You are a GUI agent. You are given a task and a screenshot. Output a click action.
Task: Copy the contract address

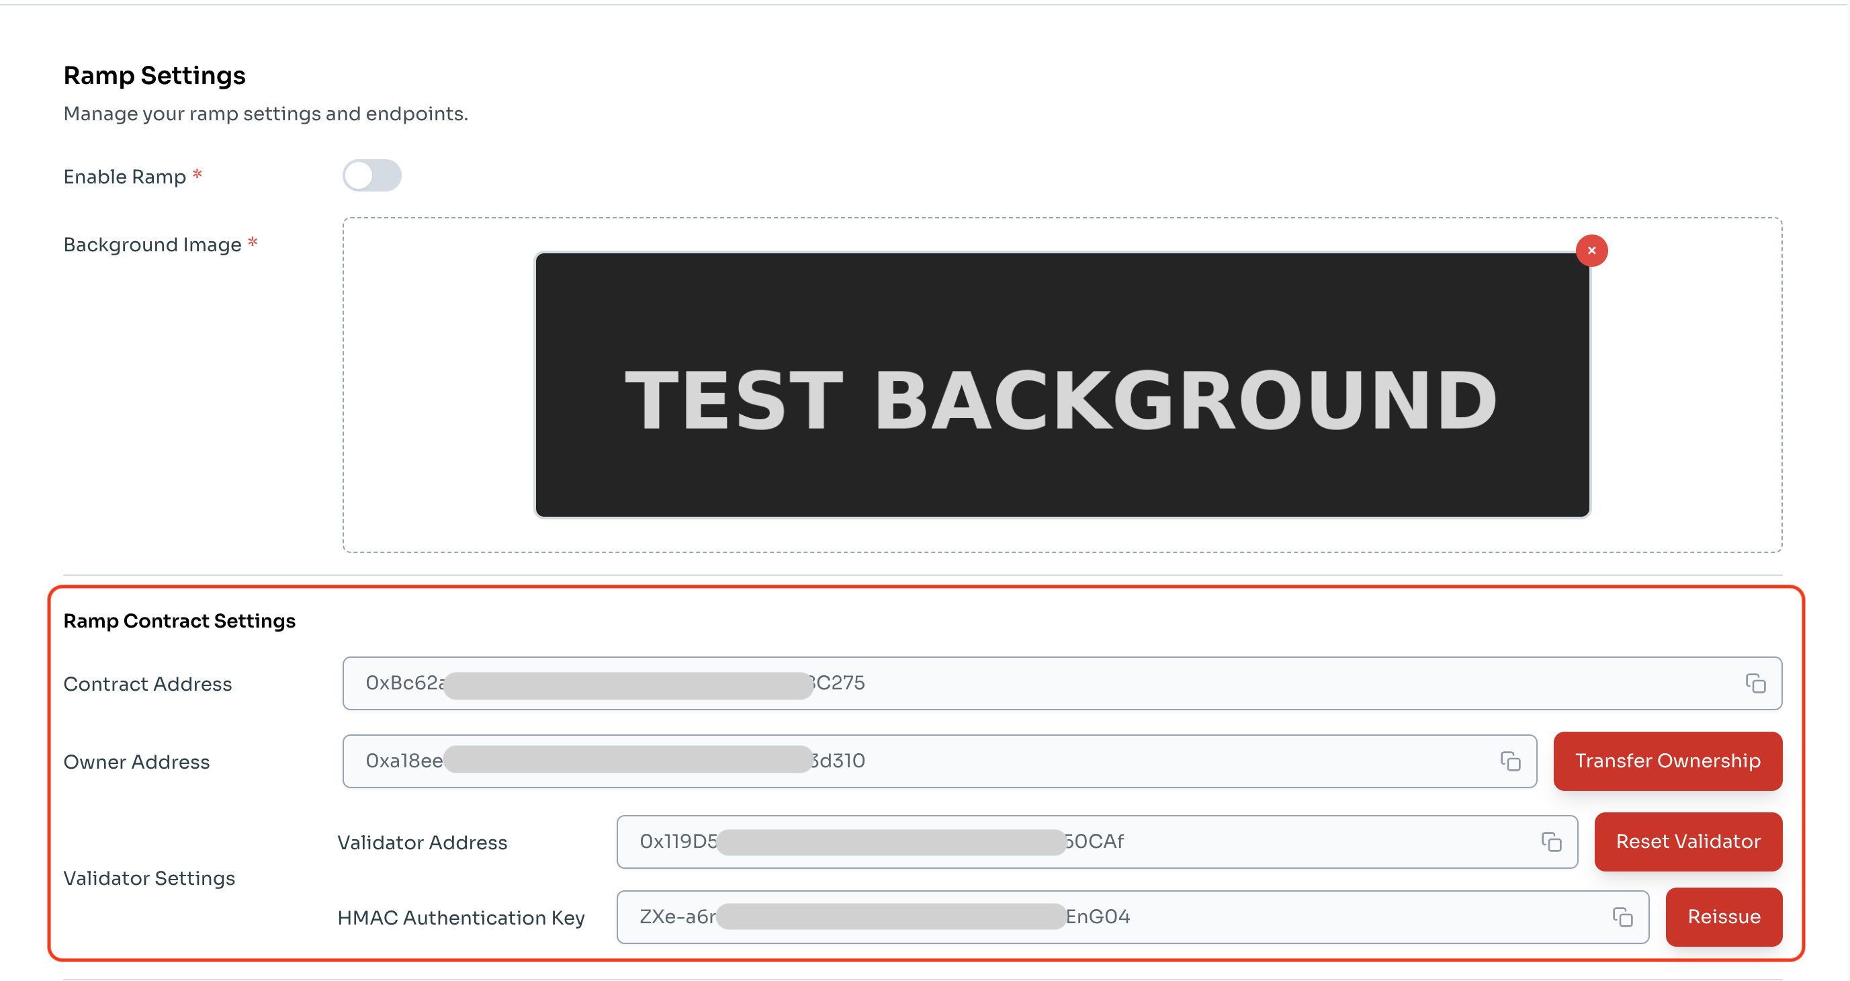point(1755,683)
